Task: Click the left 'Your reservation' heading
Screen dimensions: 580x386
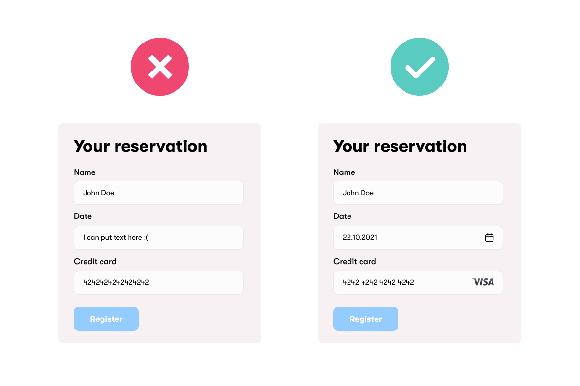Action: coord(141,146)
